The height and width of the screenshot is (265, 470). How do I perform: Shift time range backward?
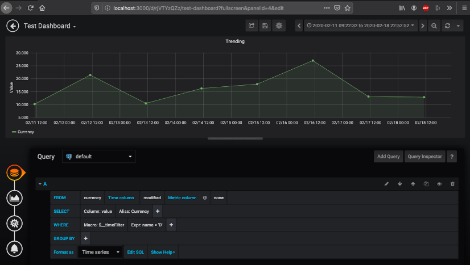tap(299, 26)
